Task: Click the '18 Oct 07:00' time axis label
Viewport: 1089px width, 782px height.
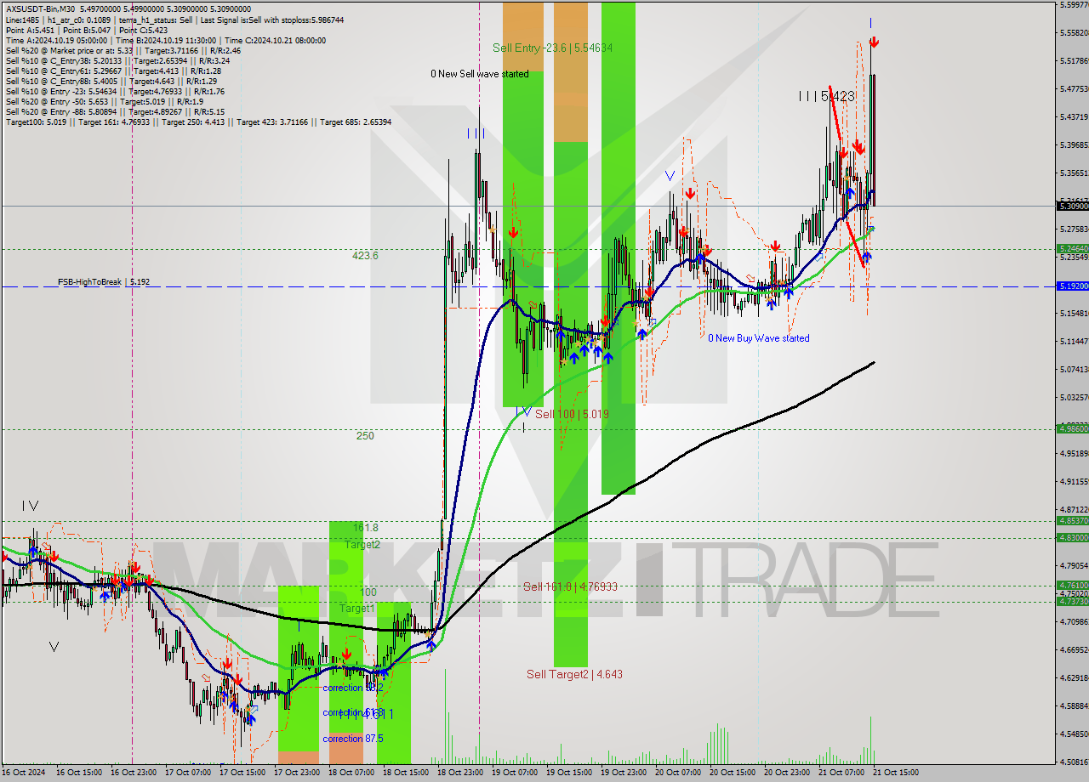Action: [350, 773]
